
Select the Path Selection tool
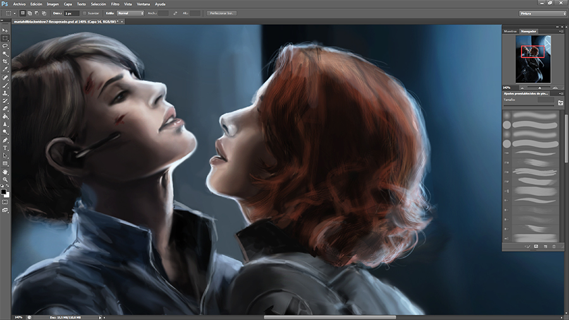point(5,156)
